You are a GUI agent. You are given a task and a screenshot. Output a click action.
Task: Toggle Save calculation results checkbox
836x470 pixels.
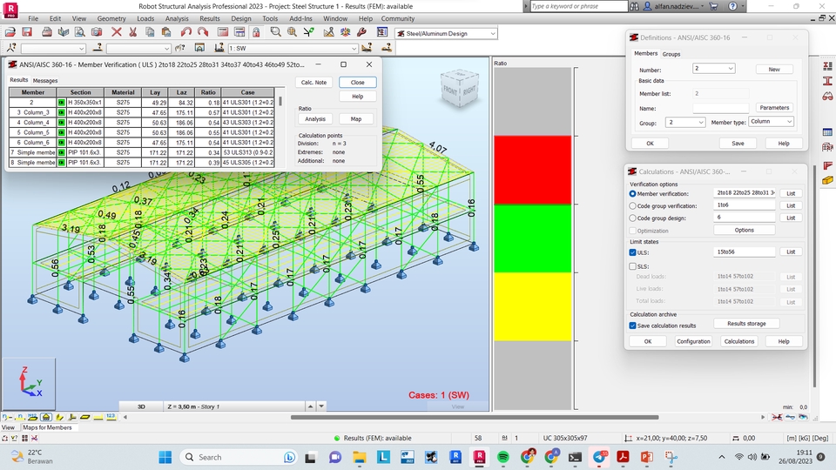pos(633,326)
